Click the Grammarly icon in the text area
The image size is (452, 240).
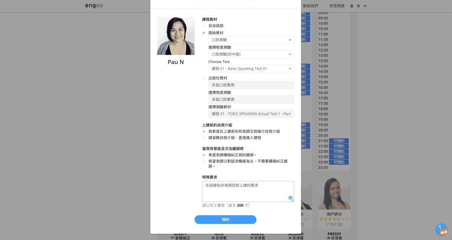290,198
